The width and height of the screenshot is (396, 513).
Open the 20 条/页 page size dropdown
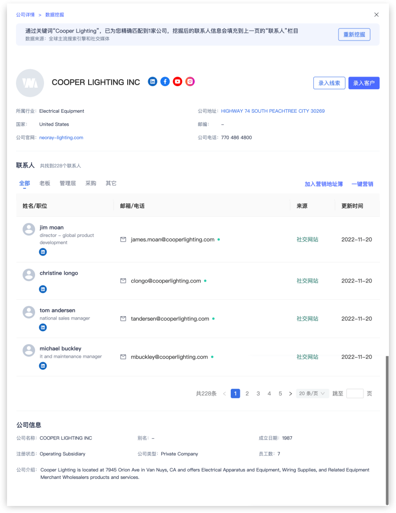[312, 394]
